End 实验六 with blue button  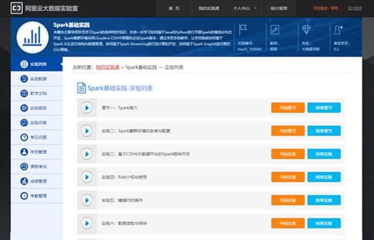(324, 223)
